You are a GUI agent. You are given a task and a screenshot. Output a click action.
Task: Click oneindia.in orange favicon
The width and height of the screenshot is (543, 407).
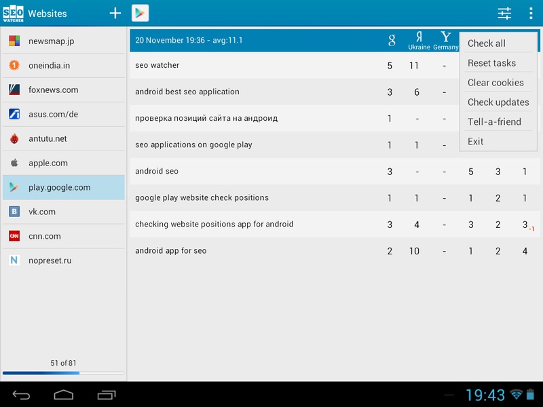coord(14,65)
